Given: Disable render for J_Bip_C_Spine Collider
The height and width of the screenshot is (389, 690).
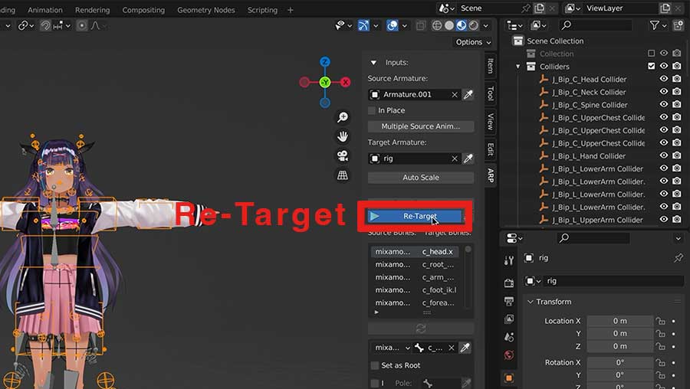Looking at the screenshot, I should coord(677,105).
